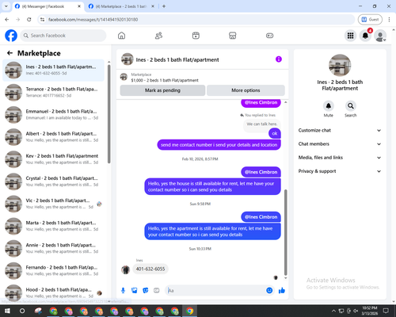Expand Customize chat section

[x=340, y=130]
